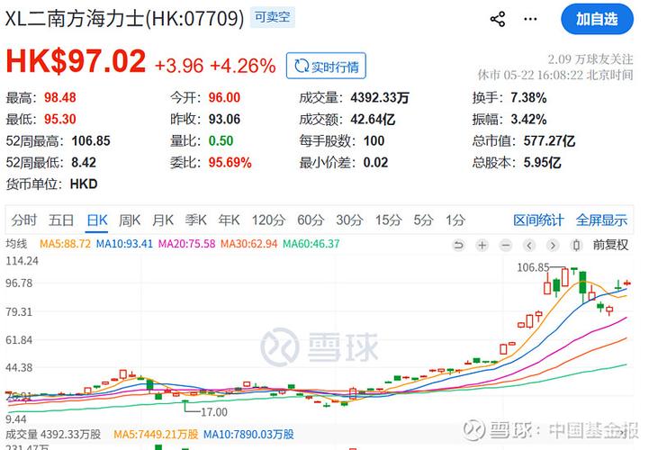Click the MA5:88.72 indicator label
This screenshot has height=450, width=658.
tap(65, 244)
